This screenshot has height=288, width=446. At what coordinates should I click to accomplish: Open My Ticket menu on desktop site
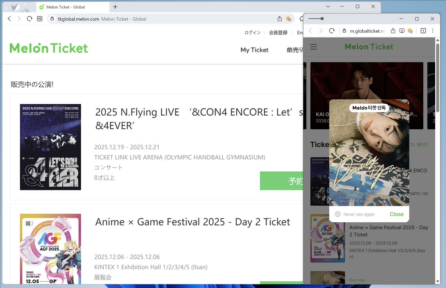click(x=254, y=50)
